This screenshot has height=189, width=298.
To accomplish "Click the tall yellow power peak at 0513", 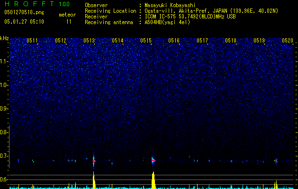I will (94, 180).
